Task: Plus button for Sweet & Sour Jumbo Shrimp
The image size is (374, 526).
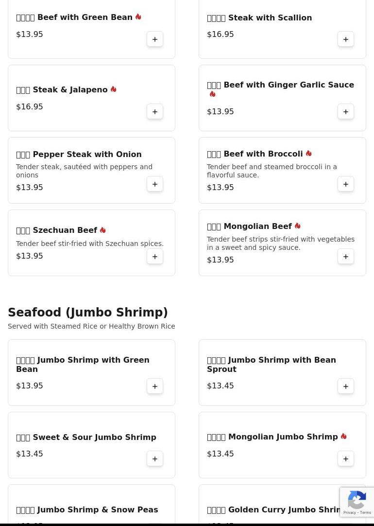Action: point(155,459)
